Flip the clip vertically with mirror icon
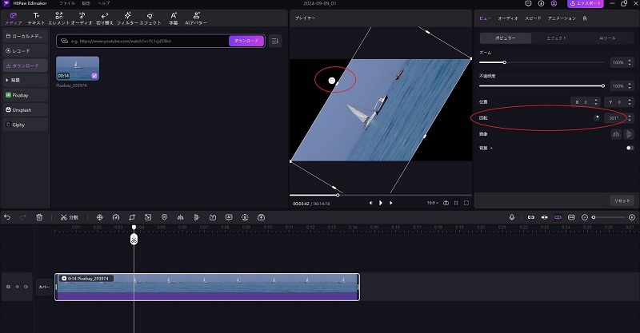Screen dimensions: 640x333 click(629, 134)
